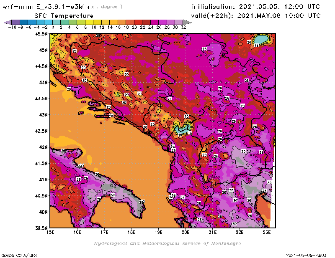This screenshot has width=335, height=258.
Task: Click the 43.5N latitude label
Action: pos(41,99)
